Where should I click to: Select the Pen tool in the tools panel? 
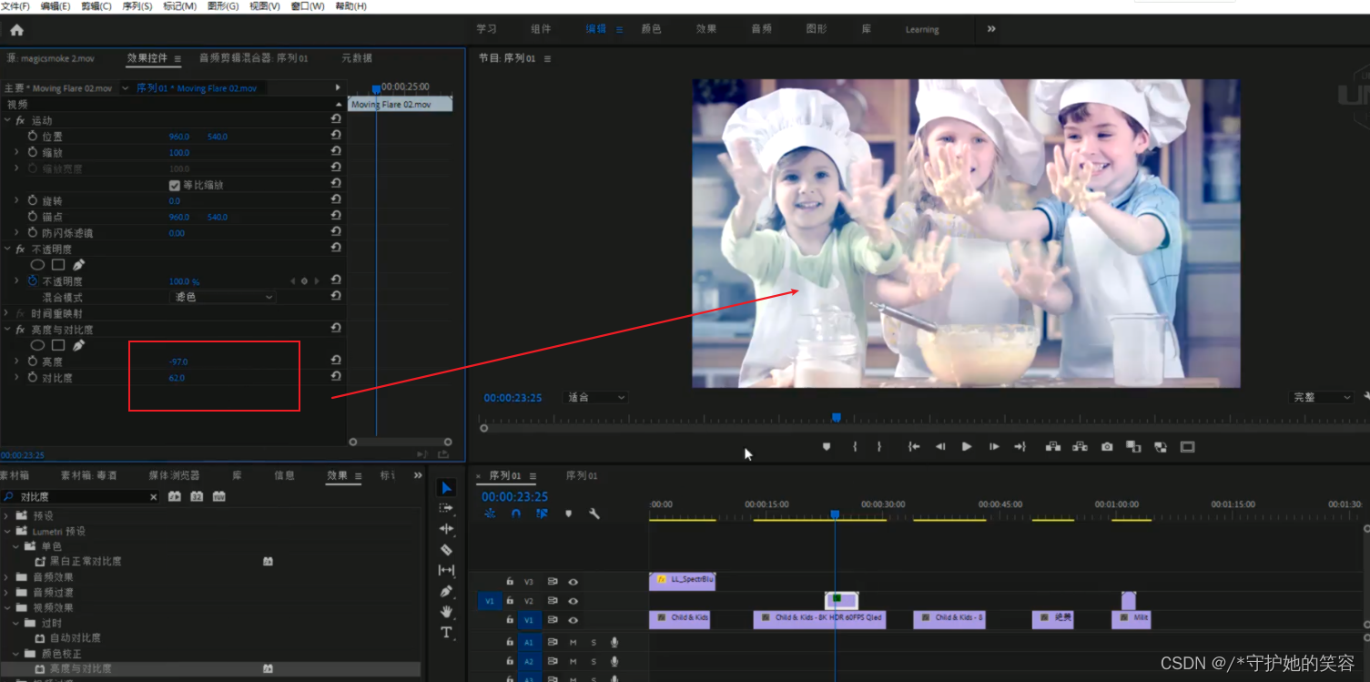coord(446,591)
